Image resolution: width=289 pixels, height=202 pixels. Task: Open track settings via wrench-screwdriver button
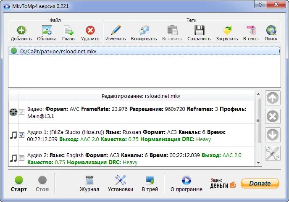point(273,153)
